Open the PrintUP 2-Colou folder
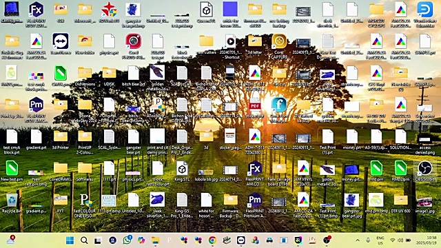The height and width of the screenshot is (248, 441). click(85, 136)
